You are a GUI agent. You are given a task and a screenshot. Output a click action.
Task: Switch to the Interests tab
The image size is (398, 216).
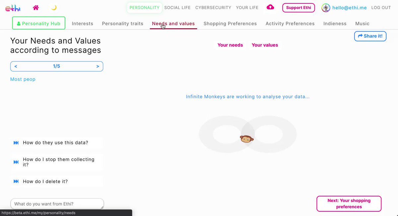[83, 24]
